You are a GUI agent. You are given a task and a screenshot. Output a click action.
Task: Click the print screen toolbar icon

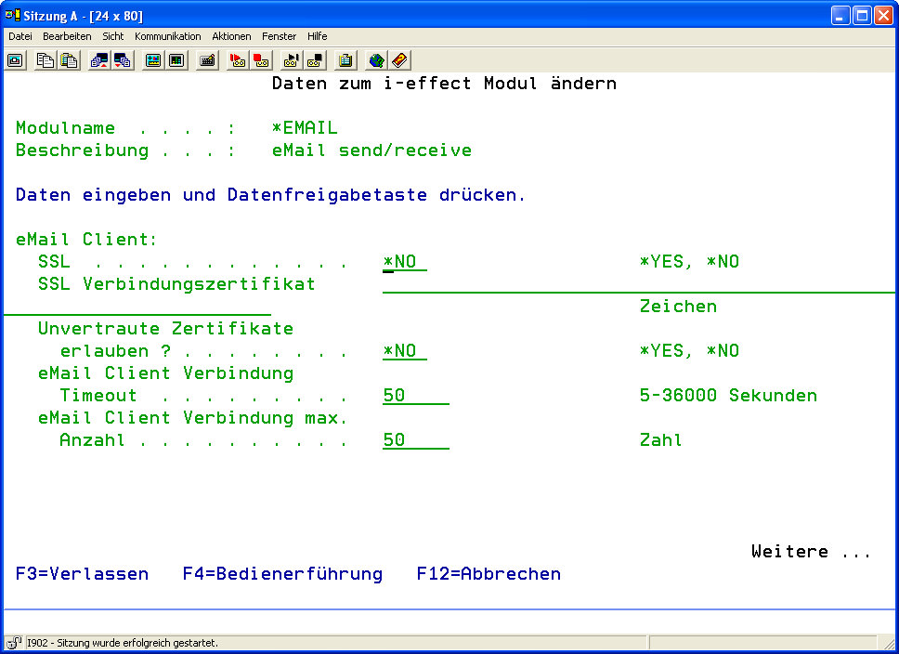(15, 60)
